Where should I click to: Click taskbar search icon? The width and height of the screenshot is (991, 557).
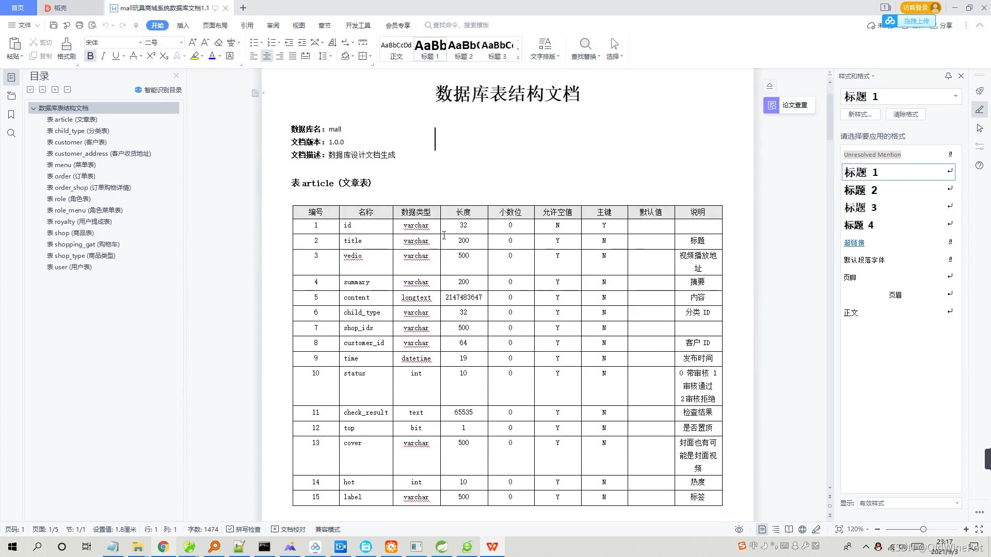pyautogui.click(x=37, y=547)
